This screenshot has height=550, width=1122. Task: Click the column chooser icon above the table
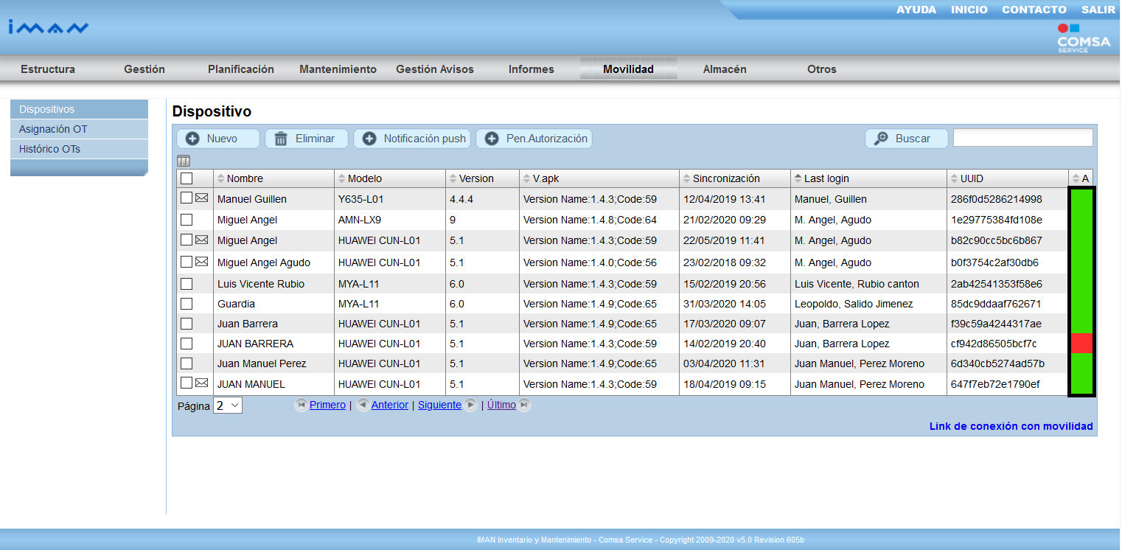184,161
